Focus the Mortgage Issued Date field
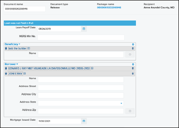179x128 pixels. pyautogui.click(x=59, y=121)
